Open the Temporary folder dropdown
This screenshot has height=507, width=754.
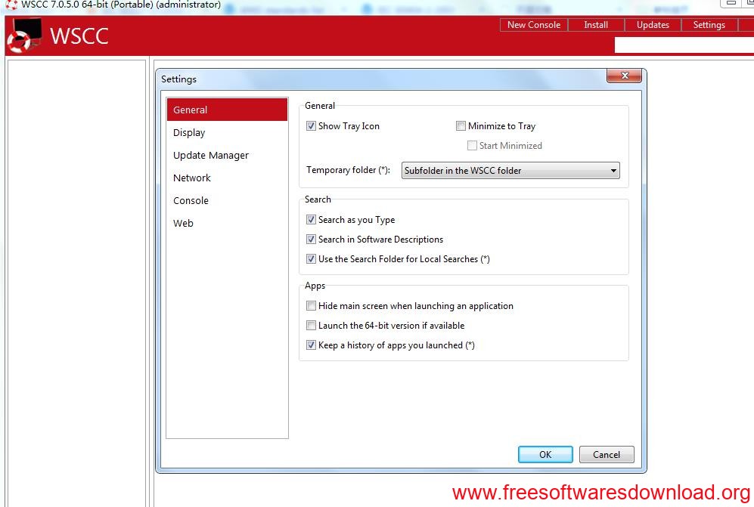coord(510,171)
